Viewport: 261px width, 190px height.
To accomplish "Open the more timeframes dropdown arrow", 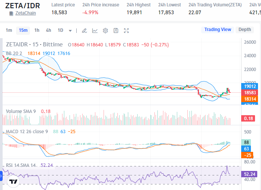I will pyautogui.click(x=70, y=31).
